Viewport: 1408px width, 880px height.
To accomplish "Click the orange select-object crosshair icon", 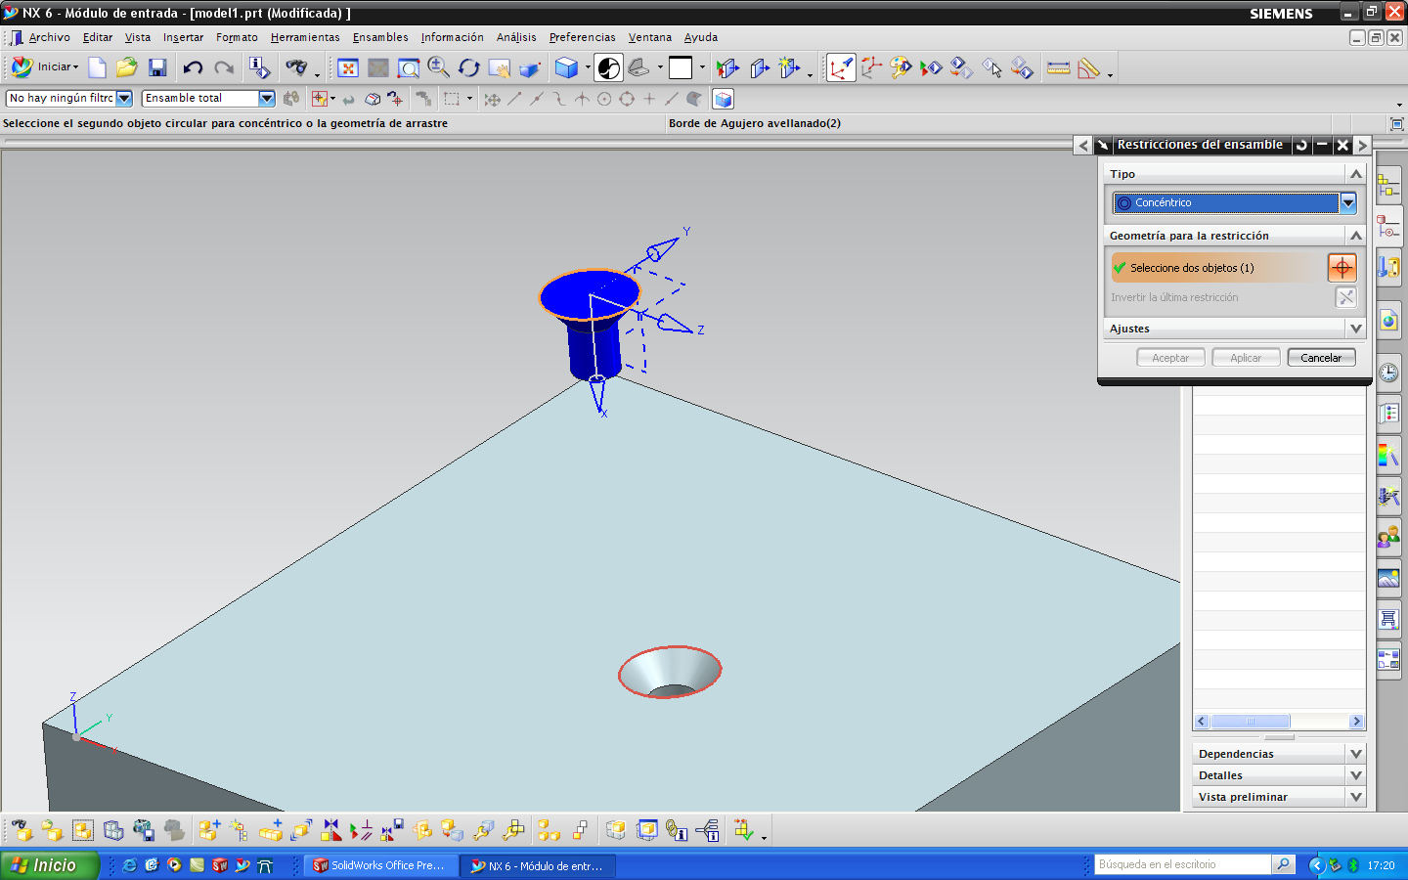I will click(1342, 267).
